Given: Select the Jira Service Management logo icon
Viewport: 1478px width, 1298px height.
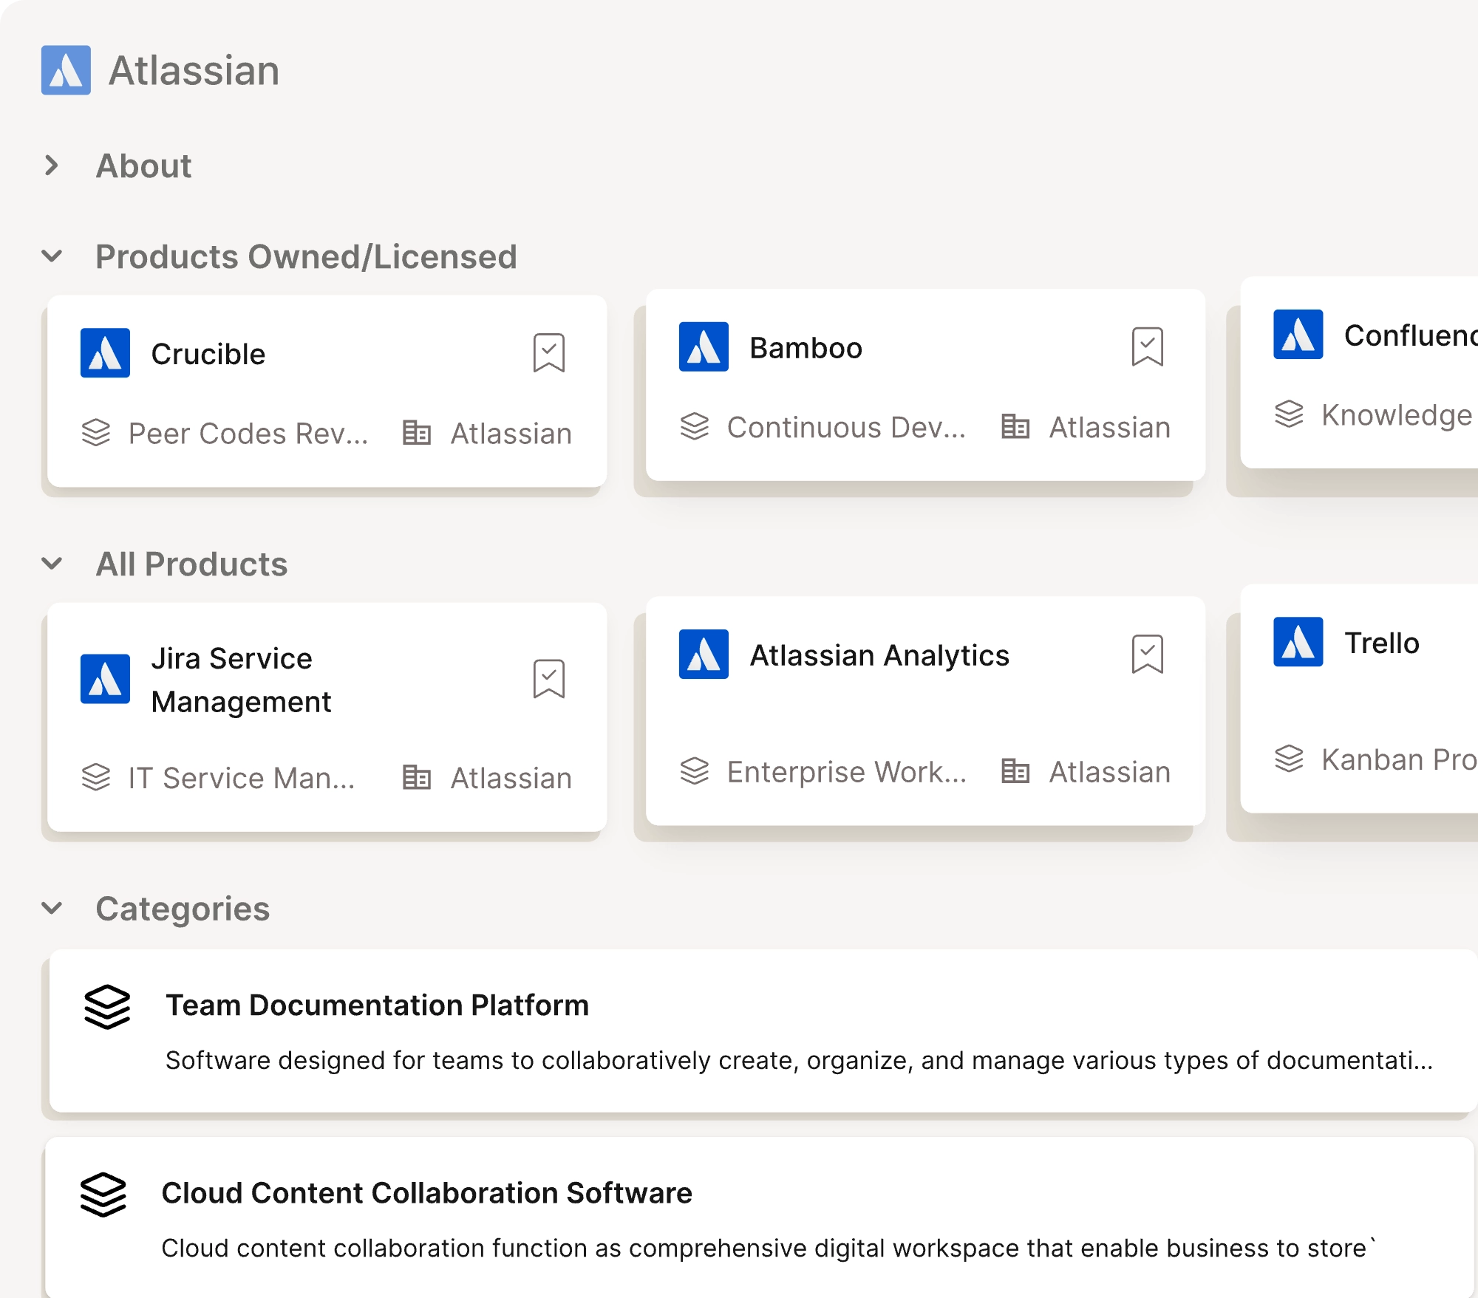Looking at the screenshot, I should 105,679.
